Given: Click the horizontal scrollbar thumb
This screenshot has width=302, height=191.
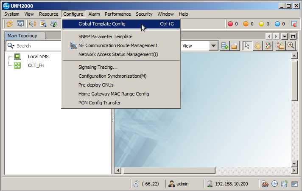Looking at the screenshot, I should click(169, 170).
